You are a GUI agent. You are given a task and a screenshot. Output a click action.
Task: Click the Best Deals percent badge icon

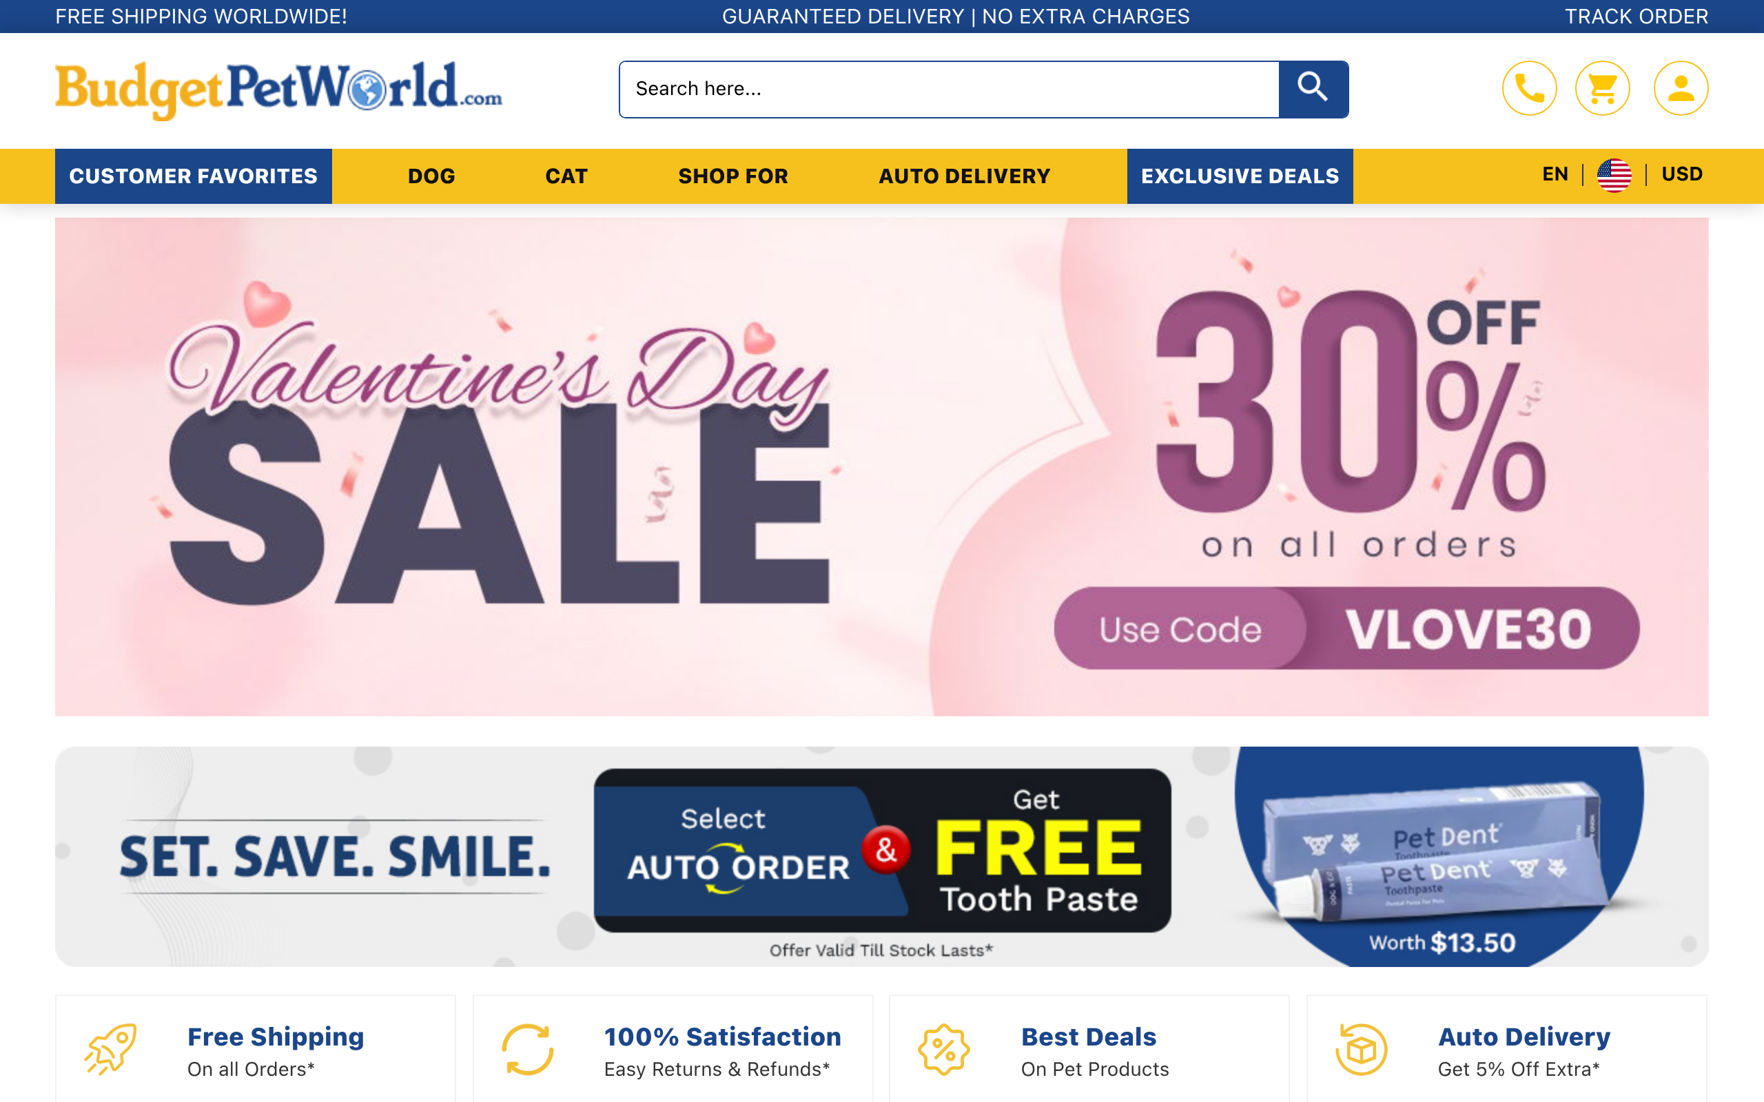click(944, 1050)
